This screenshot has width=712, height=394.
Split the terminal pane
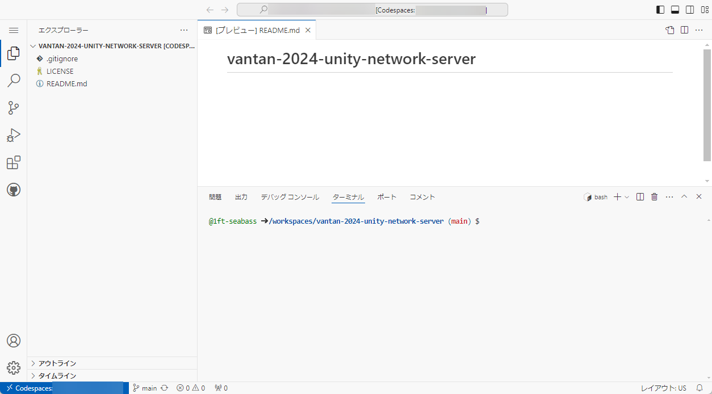pyautogui.click(x=640, y=197)
